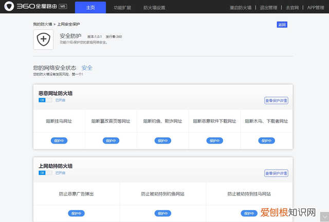
Task: View 上网劫持防火墙 protection details button
Action: pyautogui.click(x=276, y=173)
